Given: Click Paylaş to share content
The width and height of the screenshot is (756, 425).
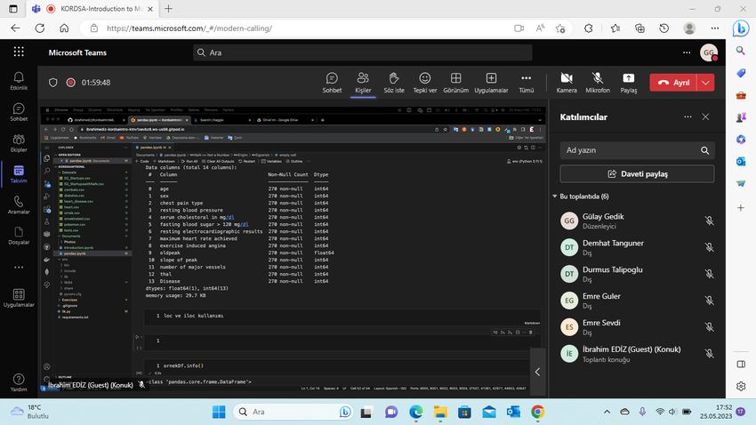Looking at the screenshot, I should coord(628,83).
